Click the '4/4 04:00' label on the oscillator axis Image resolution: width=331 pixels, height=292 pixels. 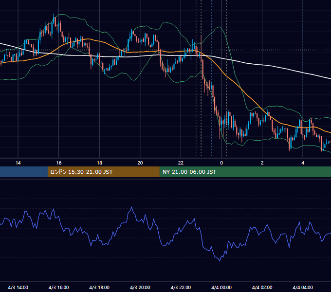click(x=303, y=287)
